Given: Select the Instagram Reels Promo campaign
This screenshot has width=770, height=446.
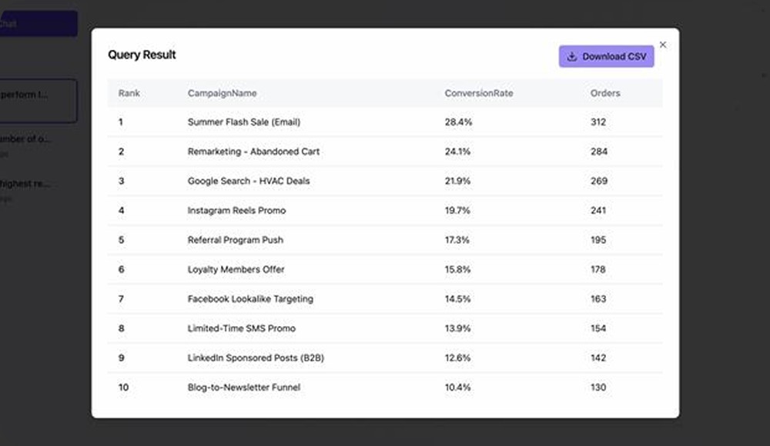Looking at the screenshot, I should (x=236, y=210).
